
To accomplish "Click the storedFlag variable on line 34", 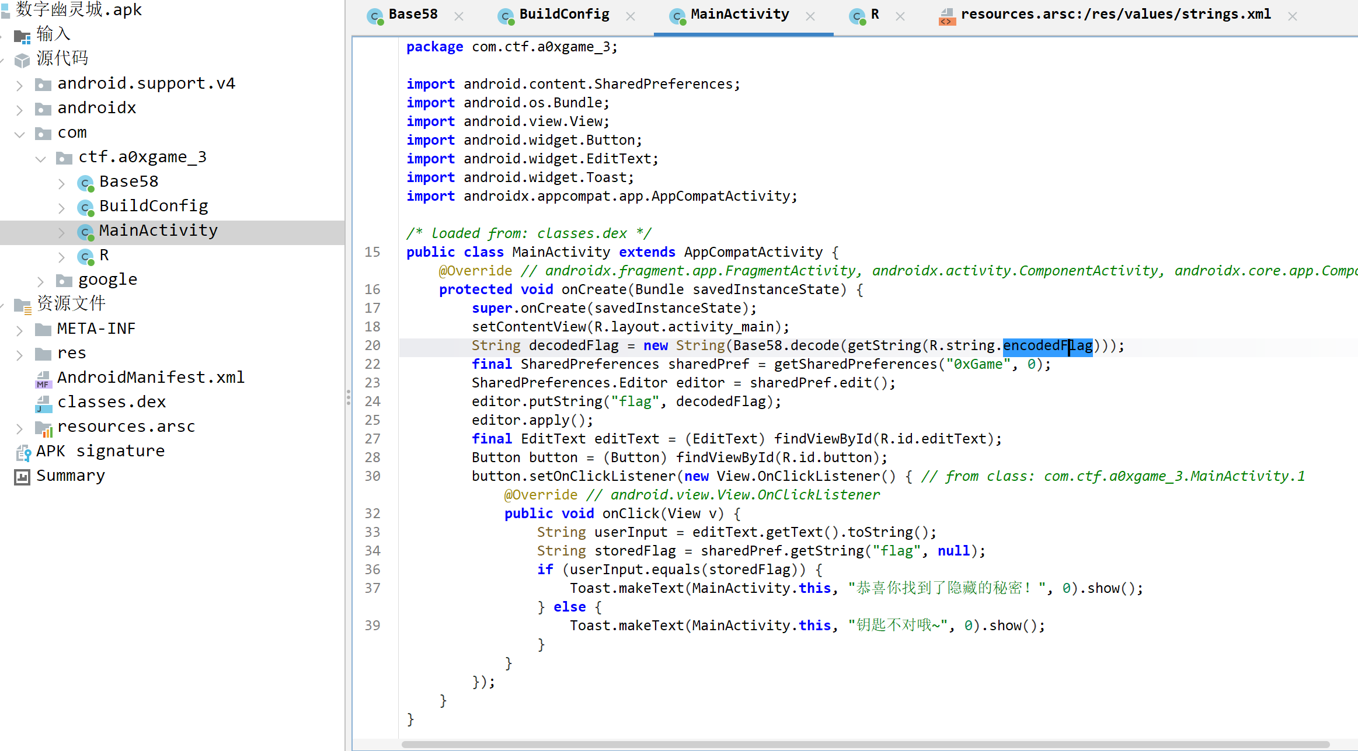I will (x=635, y=551).
